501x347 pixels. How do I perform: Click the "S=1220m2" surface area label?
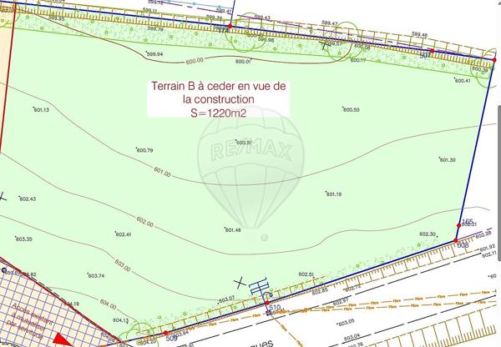point(219,113)
